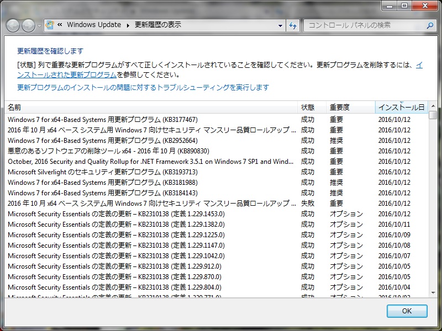442x331 pixels.
Task: Select 悪意のあるソフトウェアの削除ツール KB890830 row
Action: tap(217, 151)
